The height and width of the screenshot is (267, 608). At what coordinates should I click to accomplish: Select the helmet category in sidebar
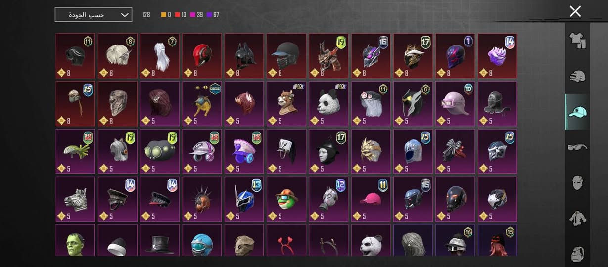pos(577,76)
